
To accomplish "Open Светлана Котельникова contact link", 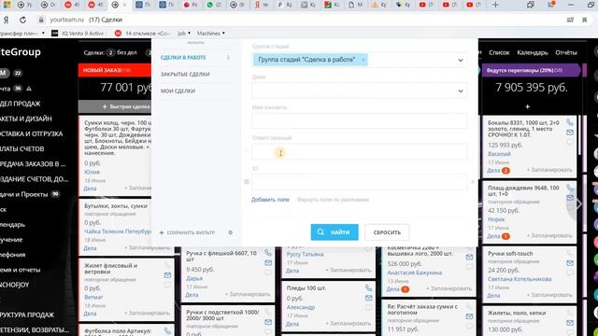I will tap(520, 279).
